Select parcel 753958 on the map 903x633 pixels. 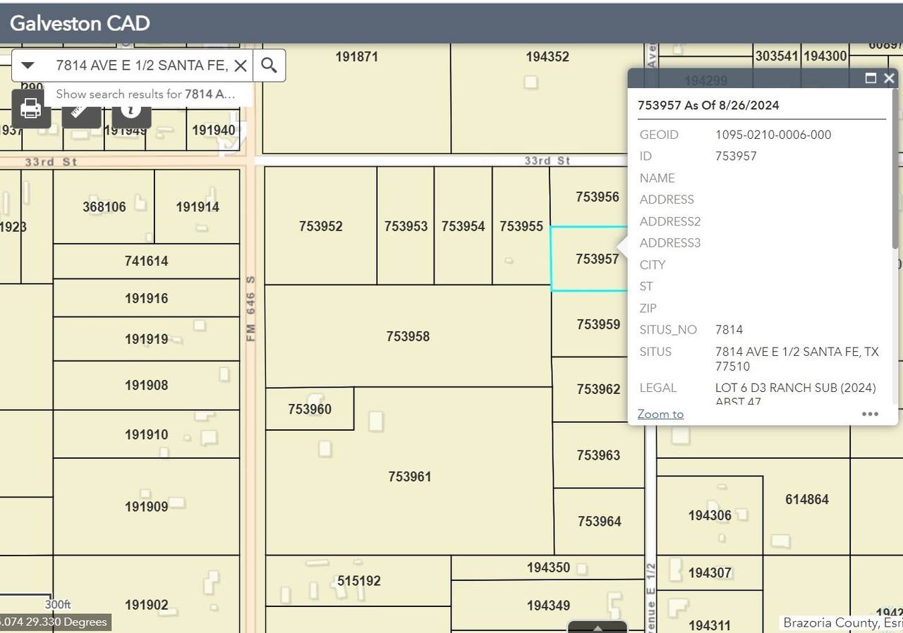pyautogui.click(x=408, y=336)
